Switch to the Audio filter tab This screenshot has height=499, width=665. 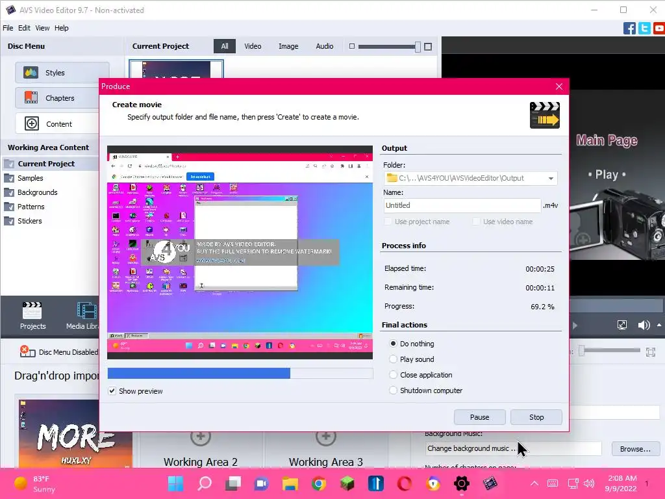coord(325,46)
